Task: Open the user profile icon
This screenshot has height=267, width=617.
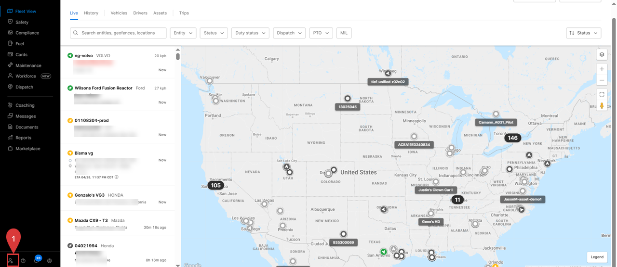Action: [50, 260]
